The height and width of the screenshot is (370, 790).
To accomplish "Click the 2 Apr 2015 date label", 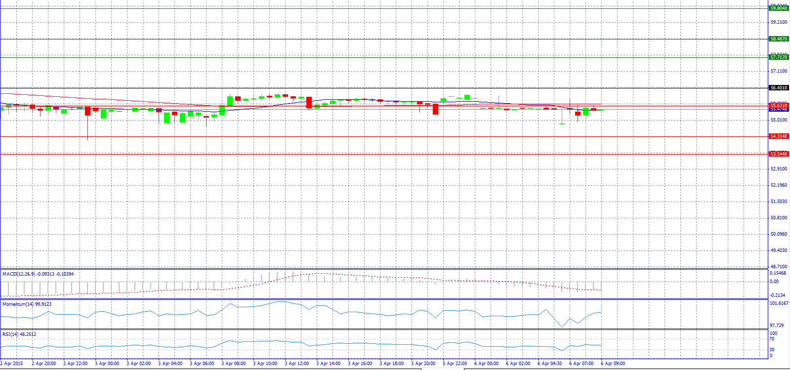I will [12, 364].
